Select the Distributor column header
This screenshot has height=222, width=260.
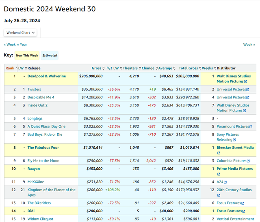click(x=226, y=68)
